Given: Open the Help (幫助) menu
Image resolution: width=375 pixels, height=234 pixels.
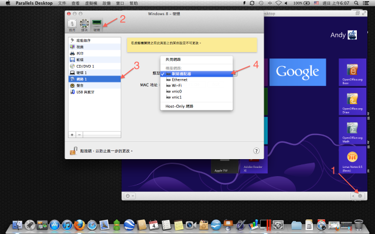Looking at the screenshot, I should pos(134,3).
